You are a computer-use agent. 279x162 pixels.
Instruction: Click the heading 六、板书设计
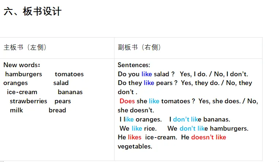[33, 11]
